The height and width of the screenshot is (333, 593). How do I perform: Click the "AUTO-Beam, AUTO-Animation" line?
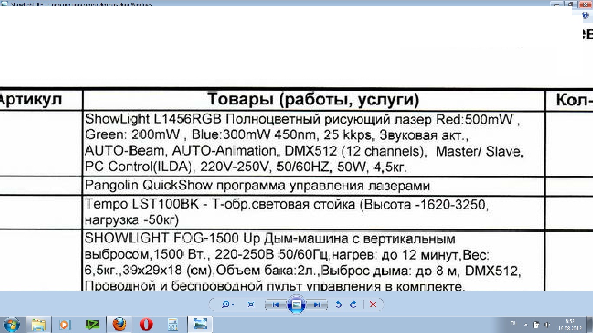[304, 151]
